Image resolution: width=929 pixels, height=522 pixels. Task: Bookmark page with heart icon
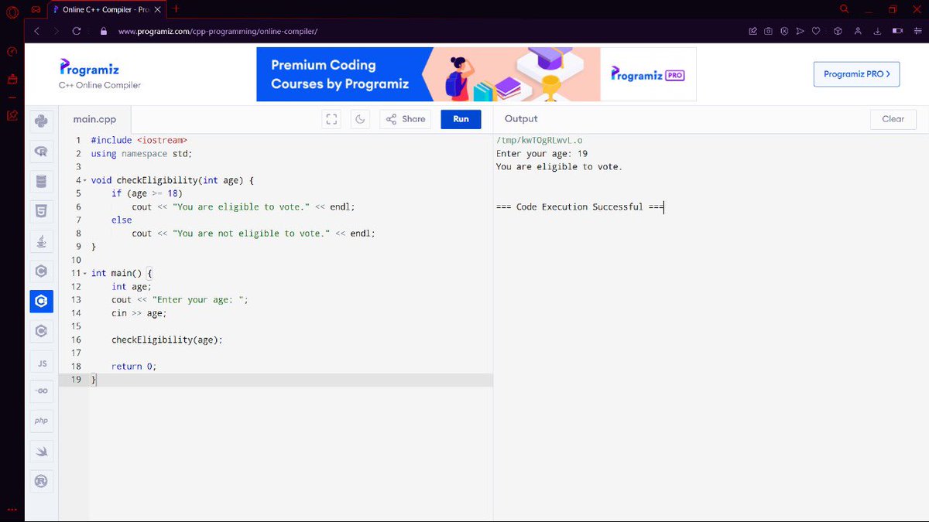point(816,32)
